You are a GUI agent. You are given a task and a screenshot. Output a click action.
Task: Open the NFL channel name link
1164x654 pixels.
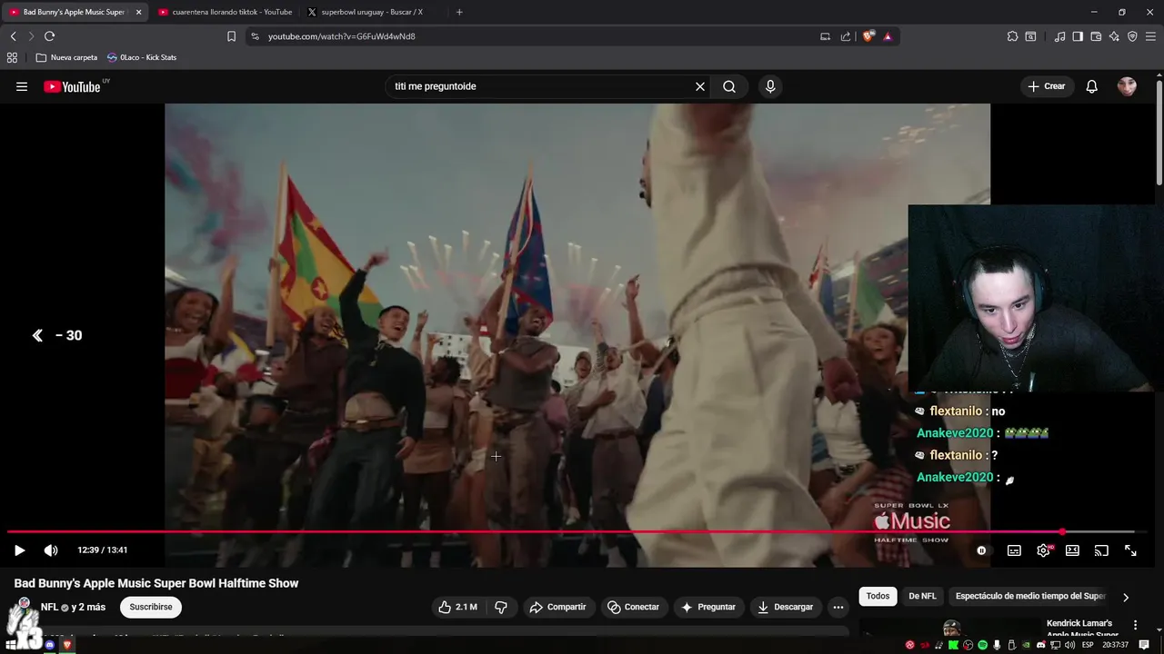click(49, 607)
